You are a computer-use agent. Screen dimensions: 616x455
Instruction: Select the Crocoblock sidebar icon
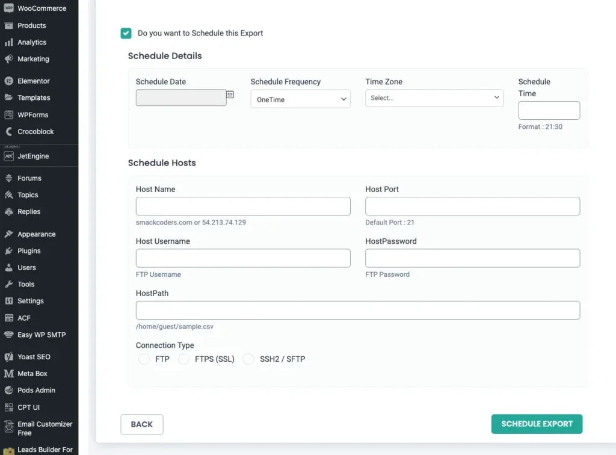[10, 131]
